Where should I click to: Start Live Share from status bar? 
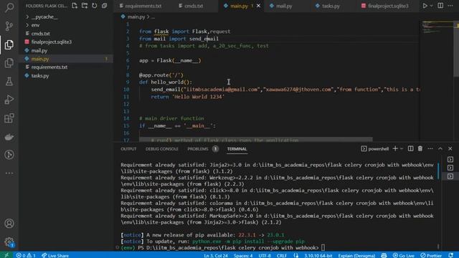tap(55, 255)
